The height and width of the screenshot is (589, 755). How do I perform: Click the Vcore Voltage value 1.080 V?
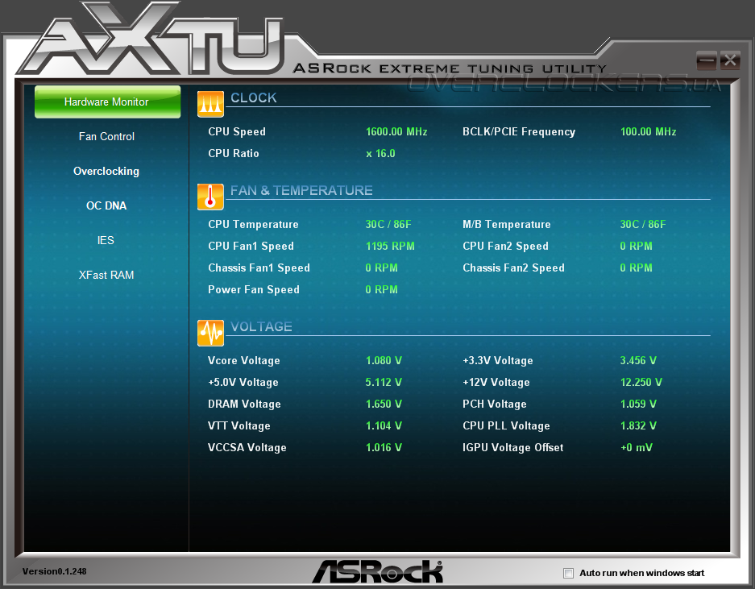click(x=384, y=360)
